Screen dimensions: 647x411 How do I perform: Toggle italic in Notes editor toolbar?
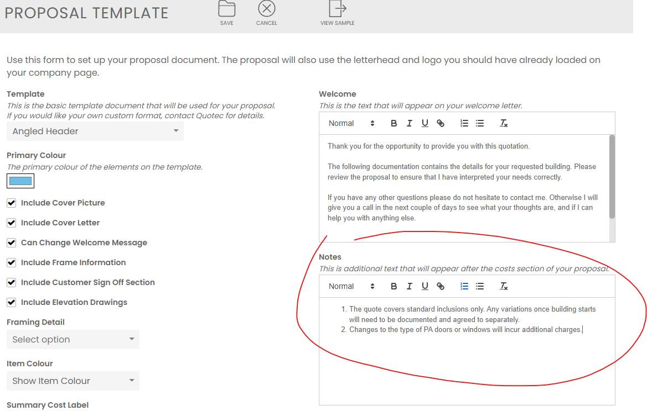410,286
